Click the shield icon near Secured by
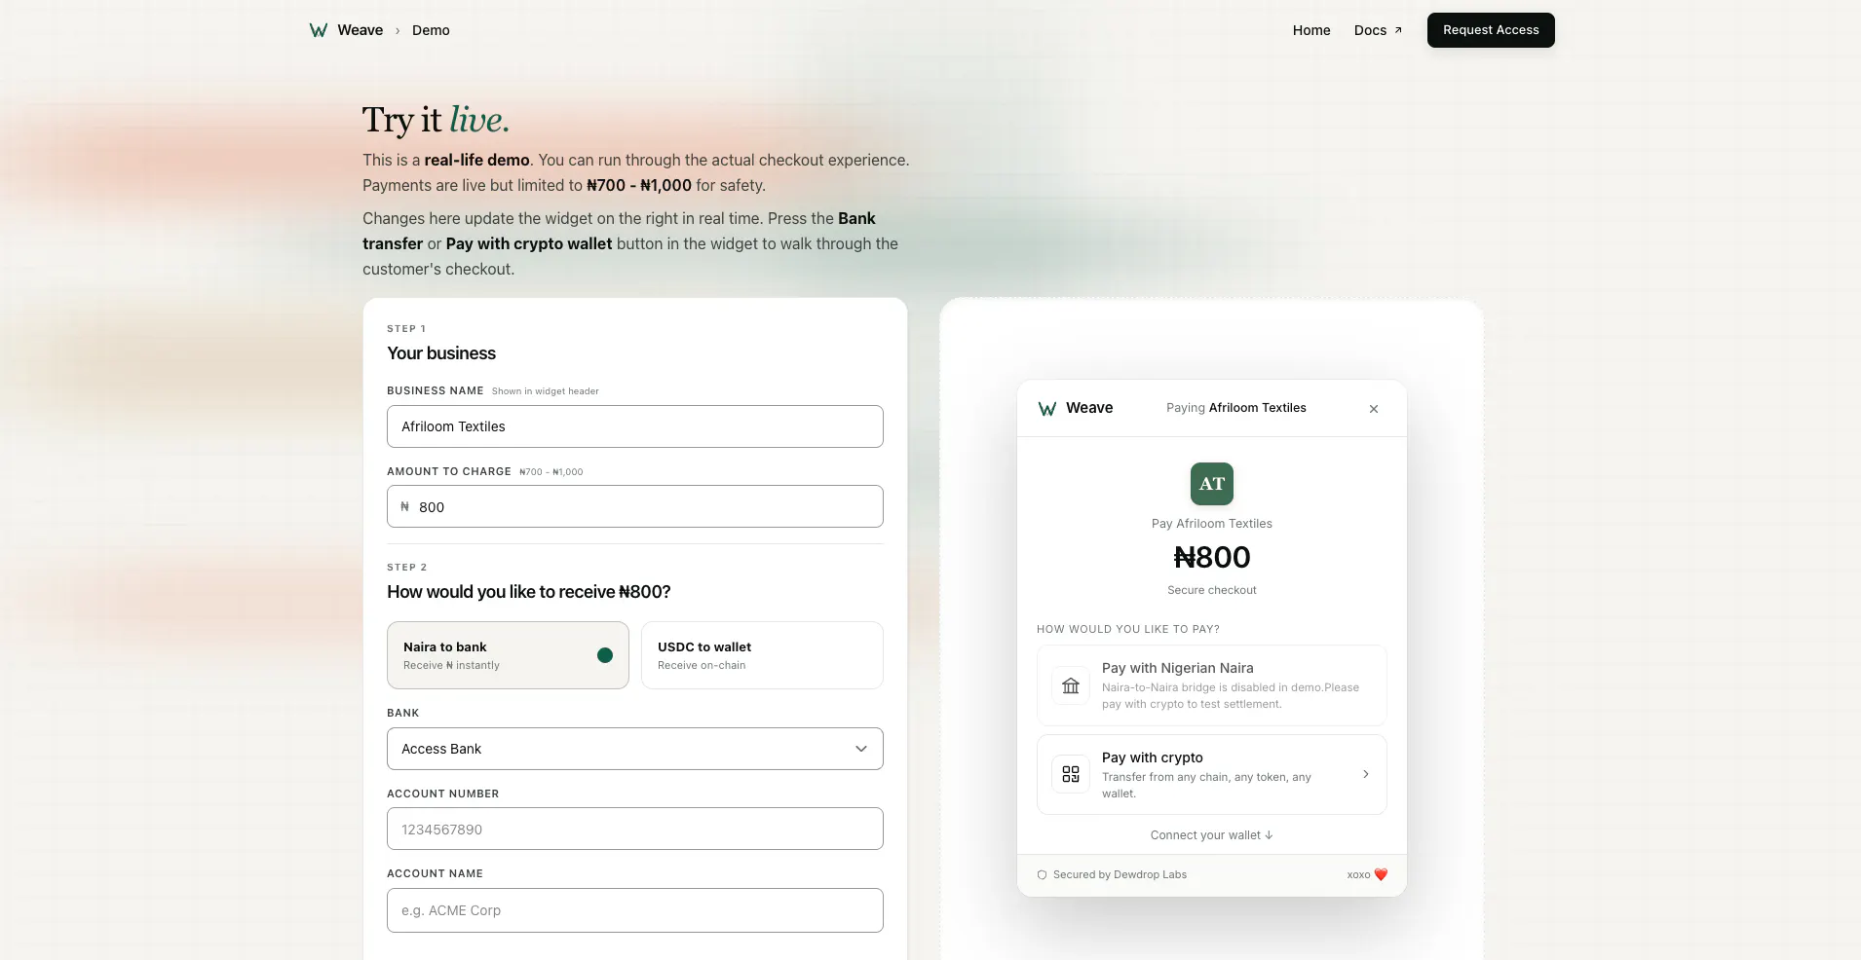The image size is (1861, 960). [x=1042, y=874]
